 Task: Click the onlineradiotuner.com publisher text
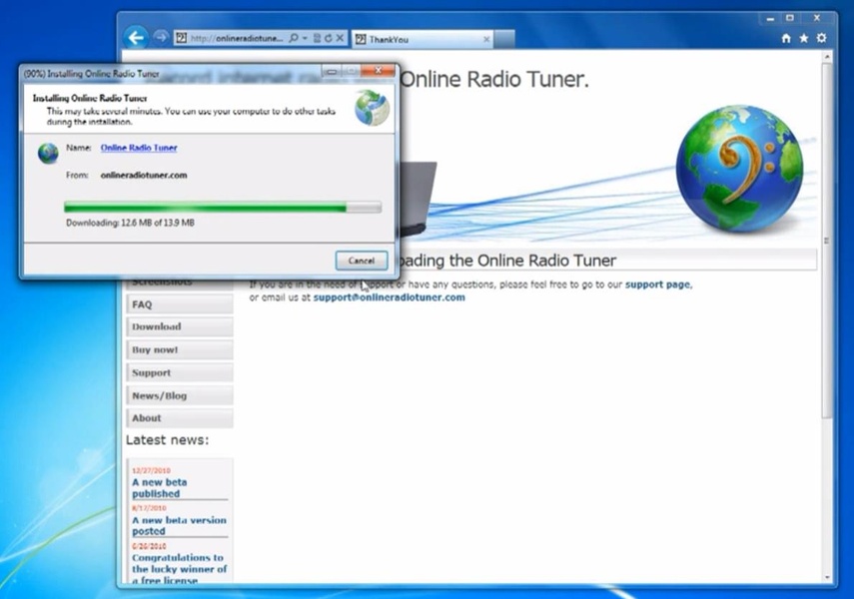144,176
